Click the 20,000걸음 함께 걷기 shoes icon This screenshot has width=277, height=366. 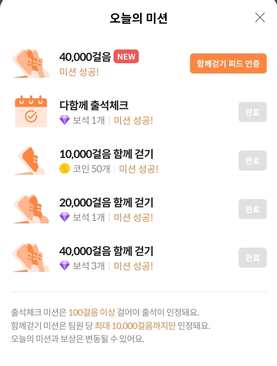(x=31, y=209)
